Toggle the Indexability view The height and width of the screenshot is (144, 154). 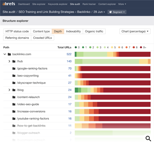tap(73, 31)
